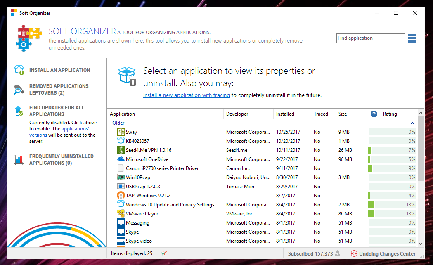Click the USBPcap installer icon
433x265 pixels.
121,186
